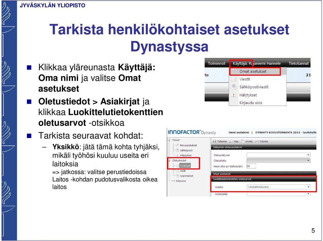Viewport: 323px width, 241px height.
Task: Click the Tulosta printer icon
Action: (257, 141)
